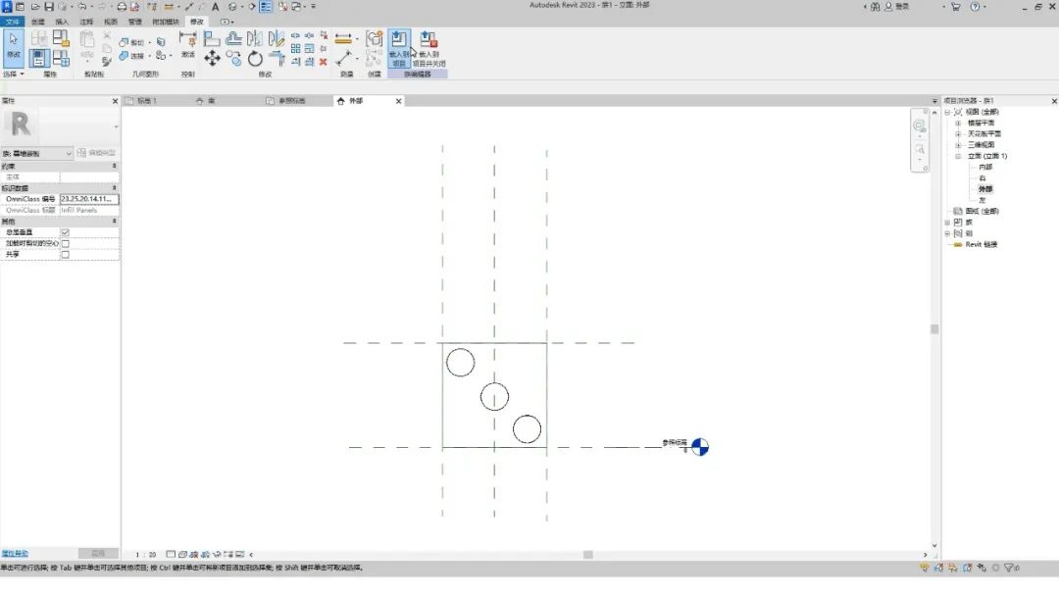This screenshot has height=596, width=1059.
Task: Toggle the 'Always vertical' checkbox
Action: pos(65,232)
